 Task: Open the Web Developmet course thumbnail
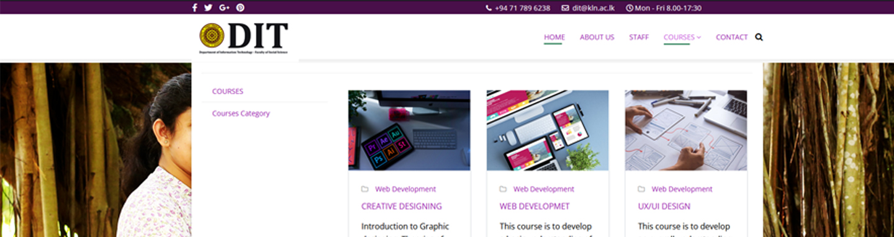tap(548, 130)
